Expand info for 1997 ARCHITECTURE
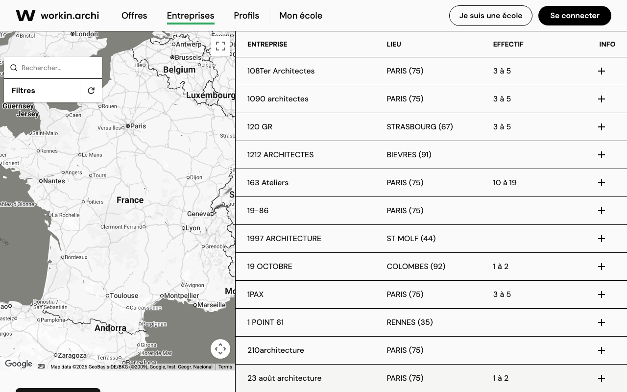The image size is (627, 392). (x=602, y=239)
